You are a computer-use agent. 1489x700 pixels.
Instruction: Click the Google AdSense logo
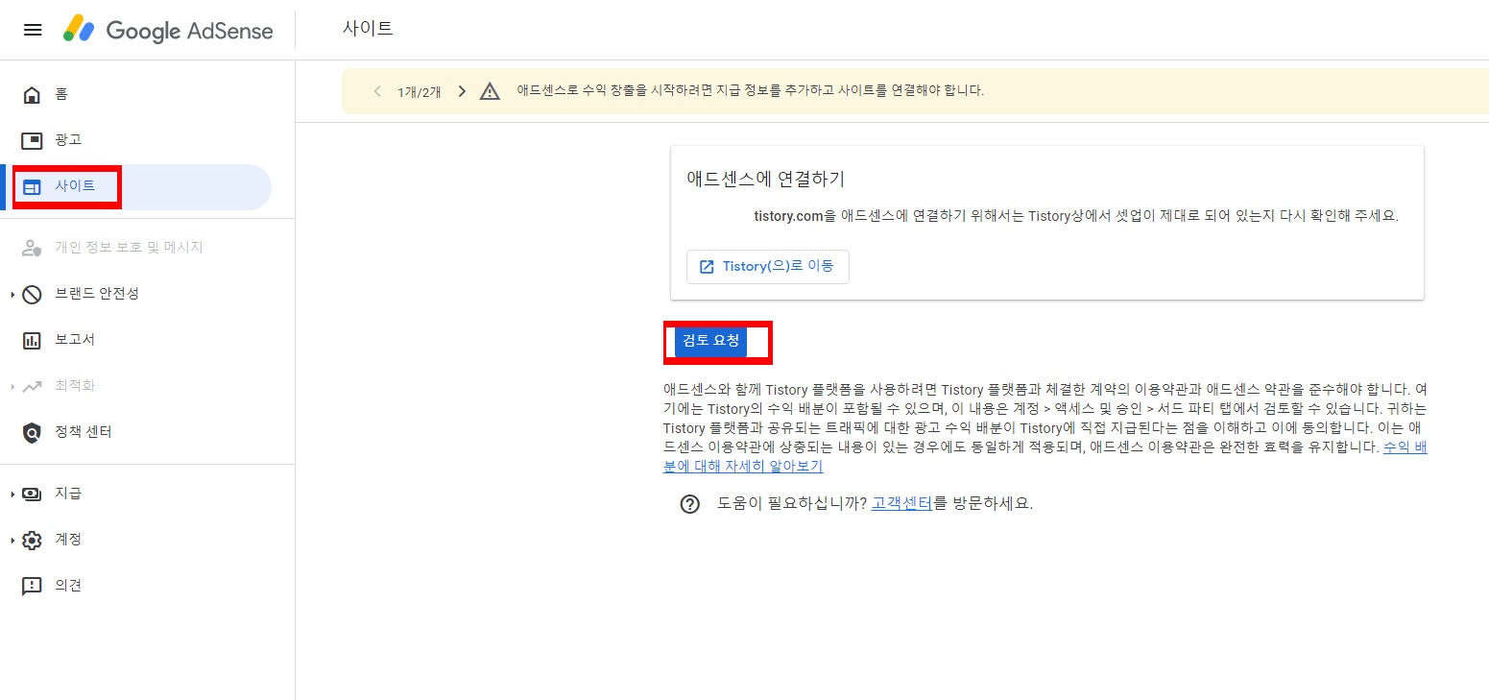(168, 30)
